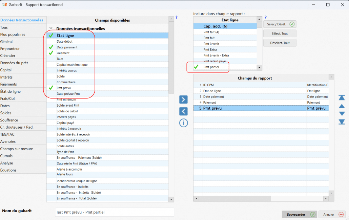Click the right arrow to add field
The height and width of the screenshot is (220, 349).
pos(183,100)
